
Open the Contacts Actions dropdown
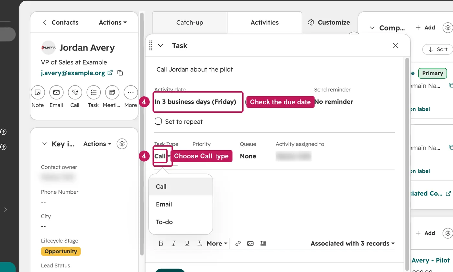[113, 22]
